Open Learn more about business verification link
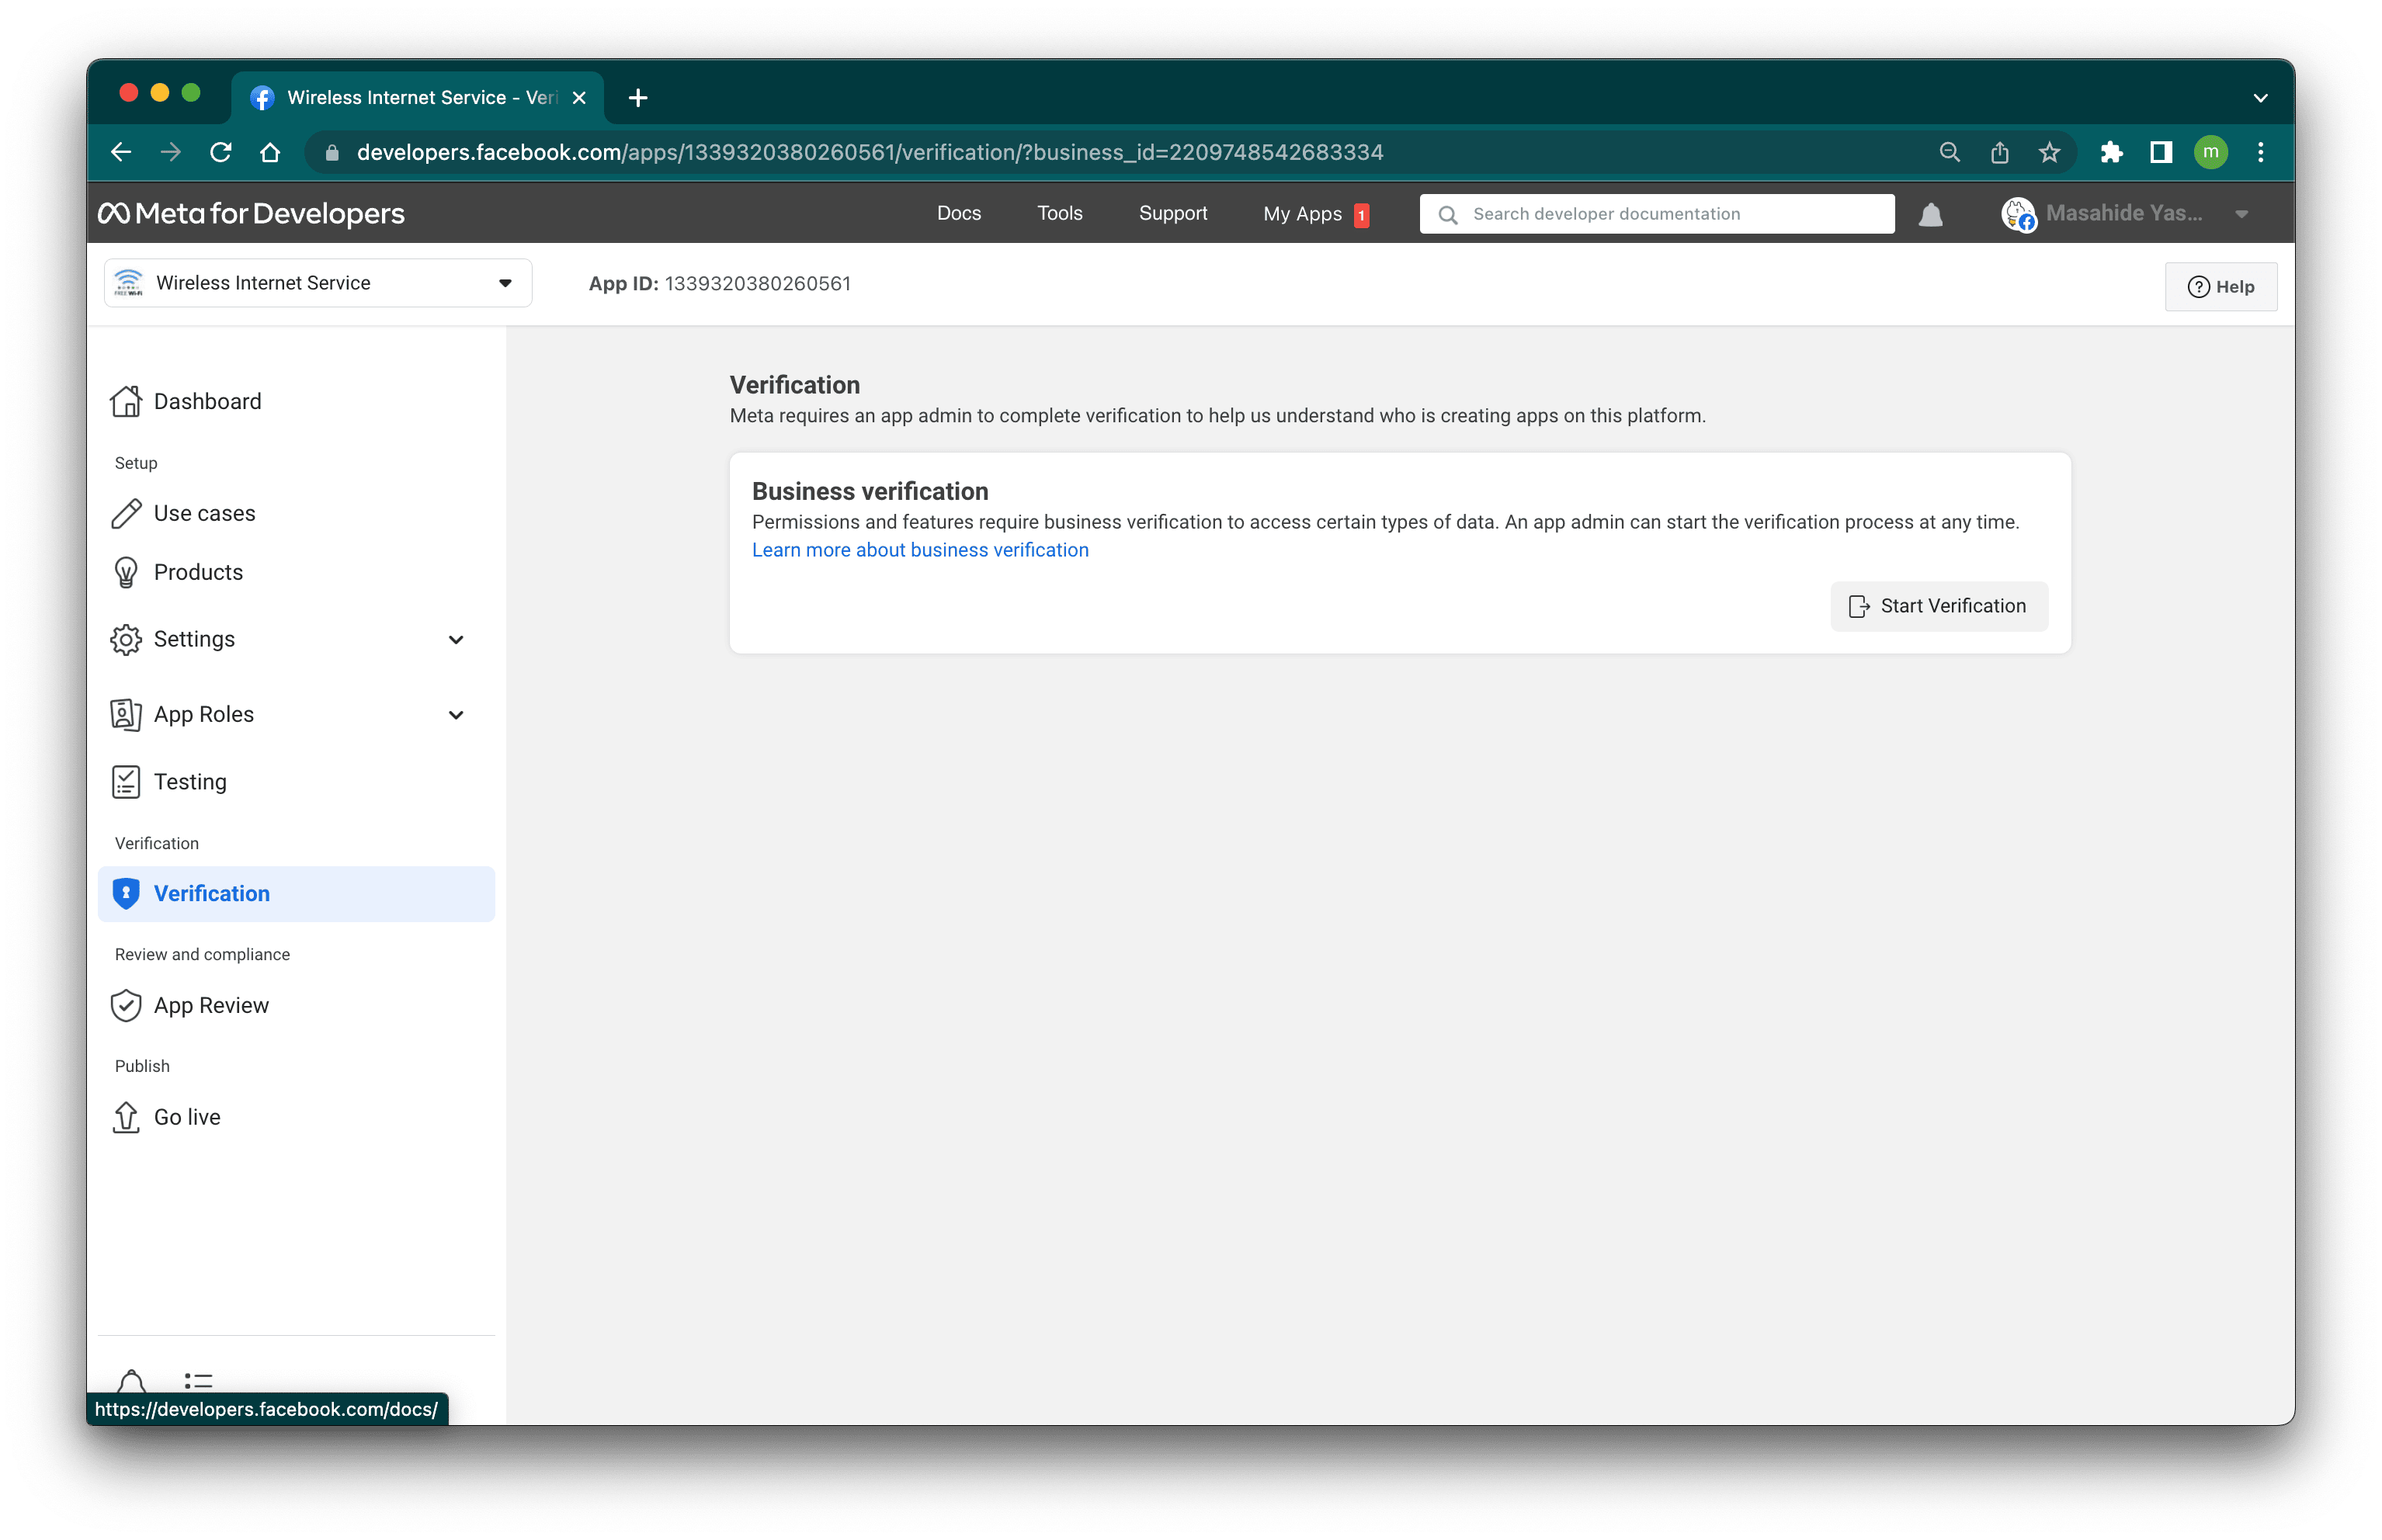The width and height of the screenshot is (2382, 1540). 920,550
